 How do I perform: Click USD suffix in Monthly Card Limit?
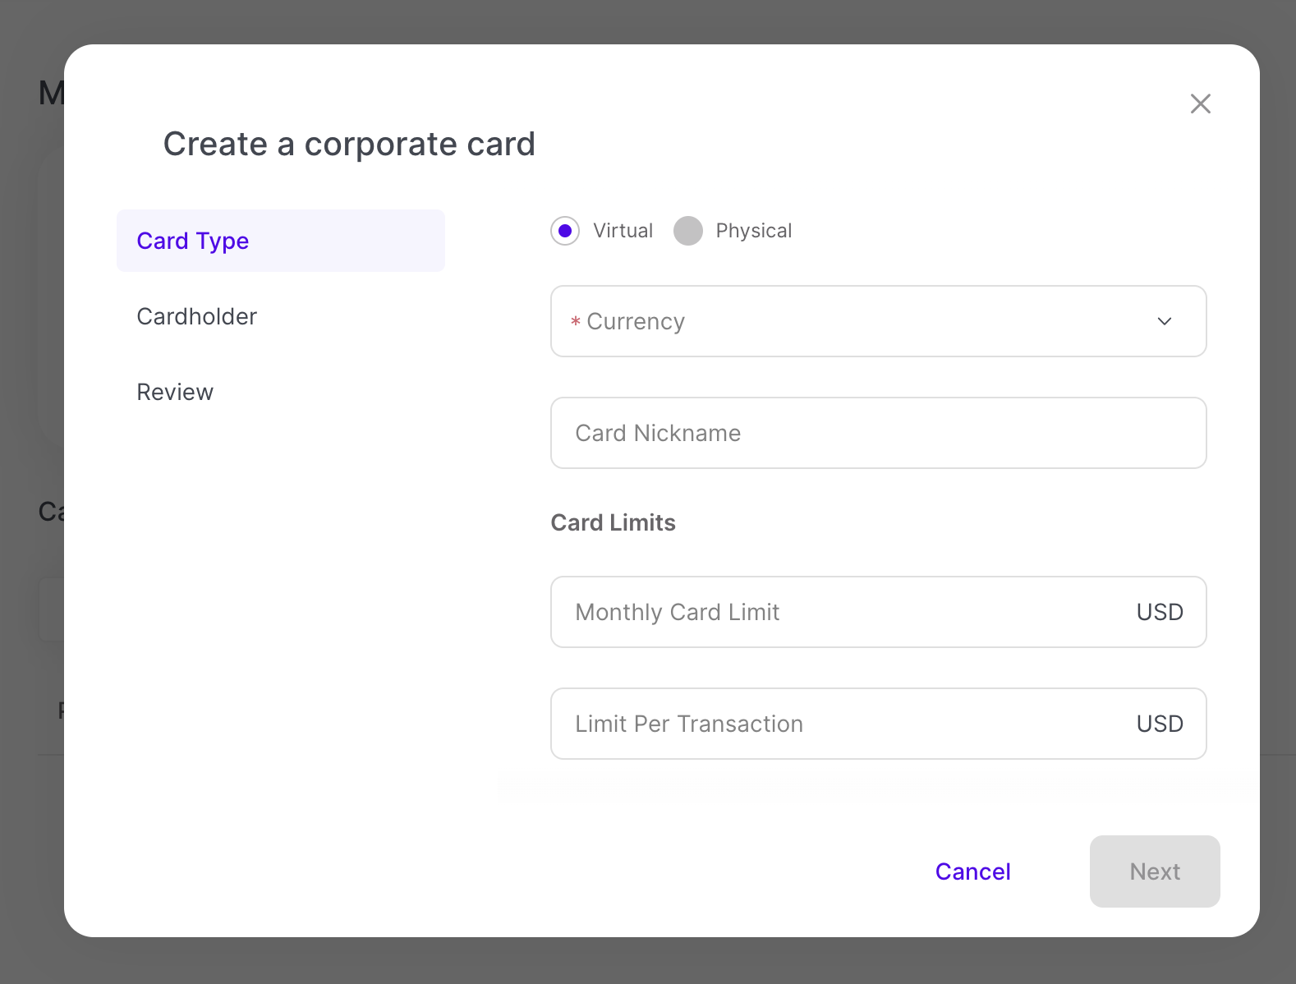click(1160, 612)
